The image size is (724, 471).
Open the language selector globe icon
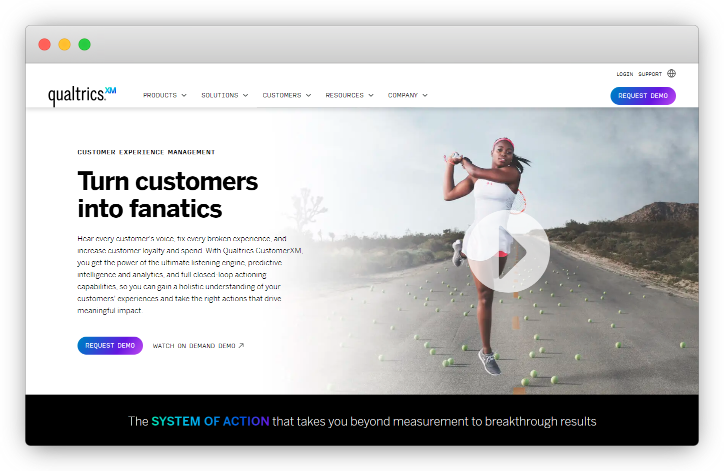click(x=671, y=73)
